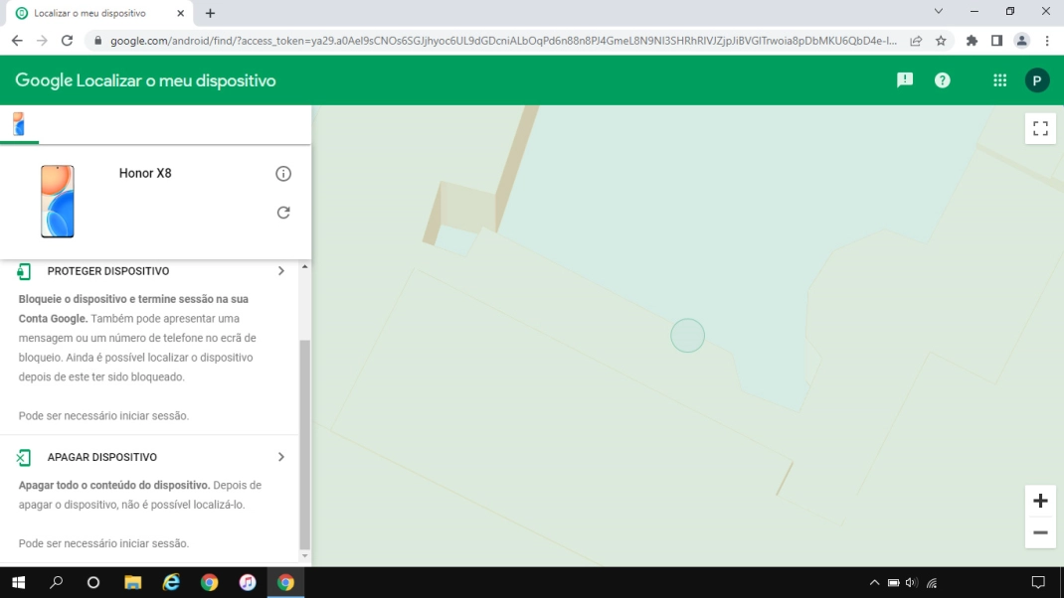The height and width of the screenshot is (598, 1064).
Task: Open Help in Find My Device header
Action: point(942,79)
